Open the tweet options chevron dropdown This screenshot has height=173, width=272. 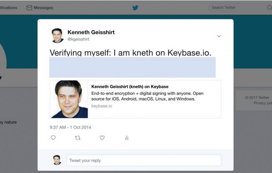219,36
